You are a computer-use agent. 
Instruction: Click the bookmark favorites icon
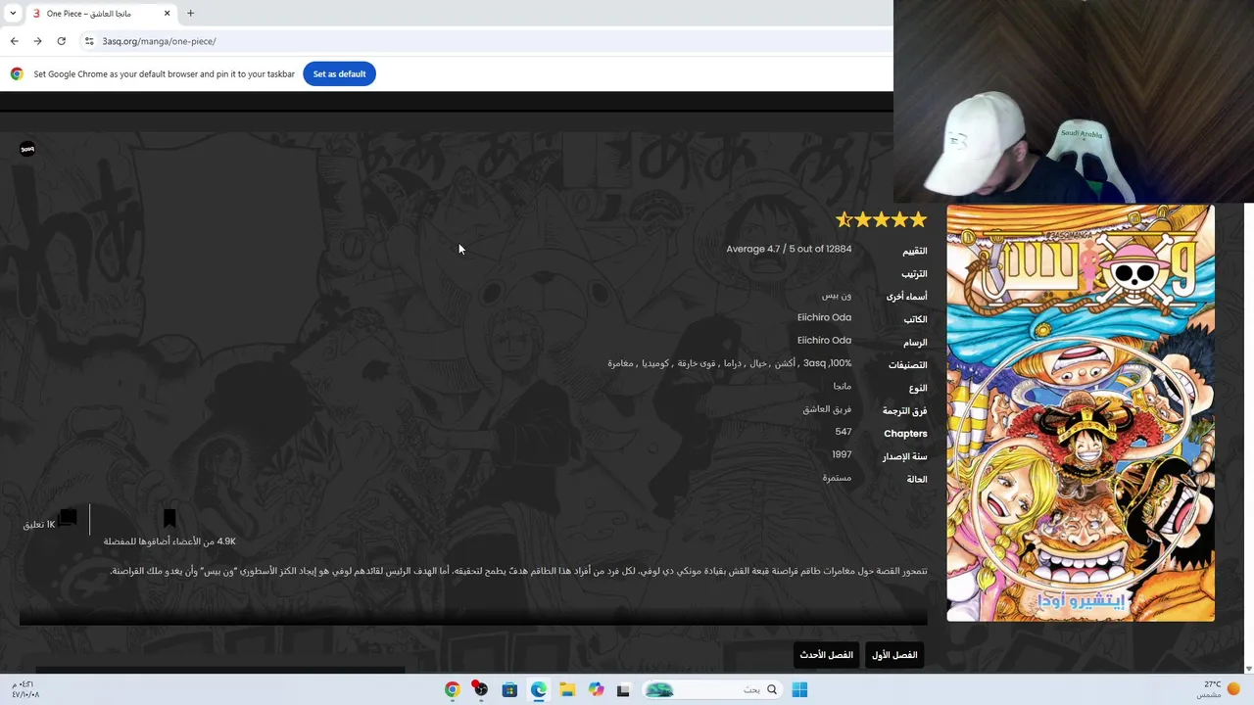click(x=169, y=519)
